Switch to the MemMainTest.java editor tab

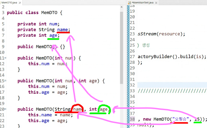(143, 3)
